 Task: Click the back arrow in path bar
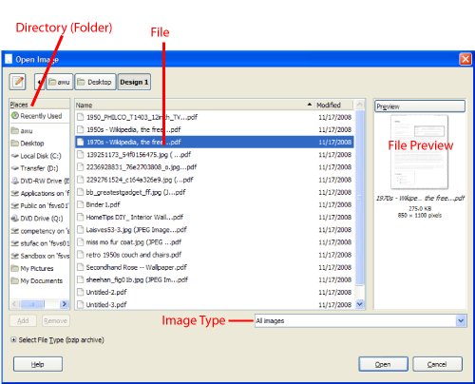pyautogui.click(x=40, y=82)
